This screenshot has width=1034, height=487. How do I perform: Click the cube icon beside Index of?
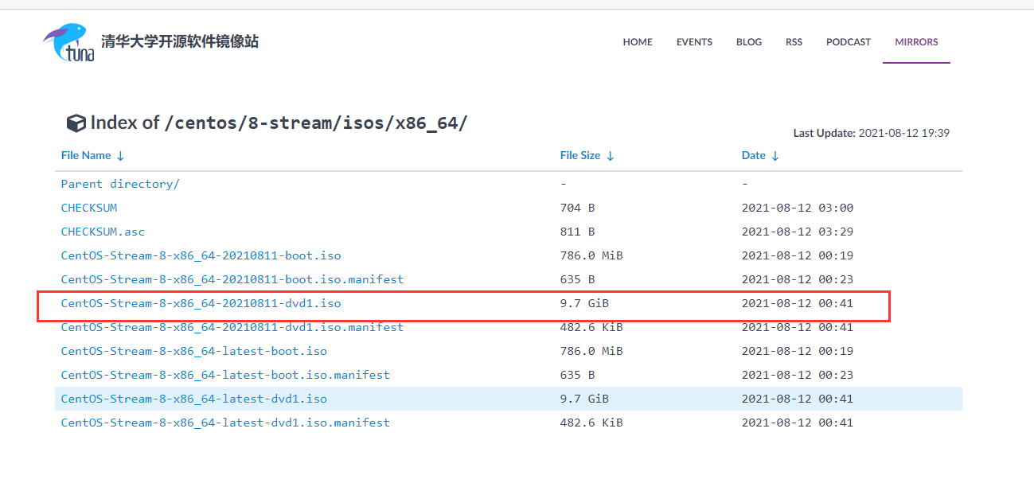pyautogui.click(x=76, y=123)
